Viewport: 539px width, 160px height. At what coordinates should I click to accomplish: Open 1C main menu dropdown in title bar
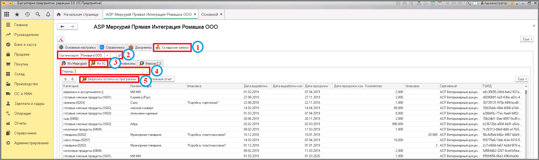coord(10,3)
